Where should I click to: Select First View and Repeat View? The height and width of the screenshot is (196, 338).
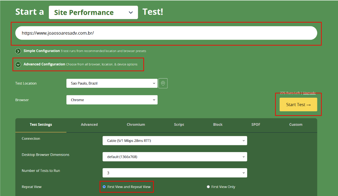point(104,187)
